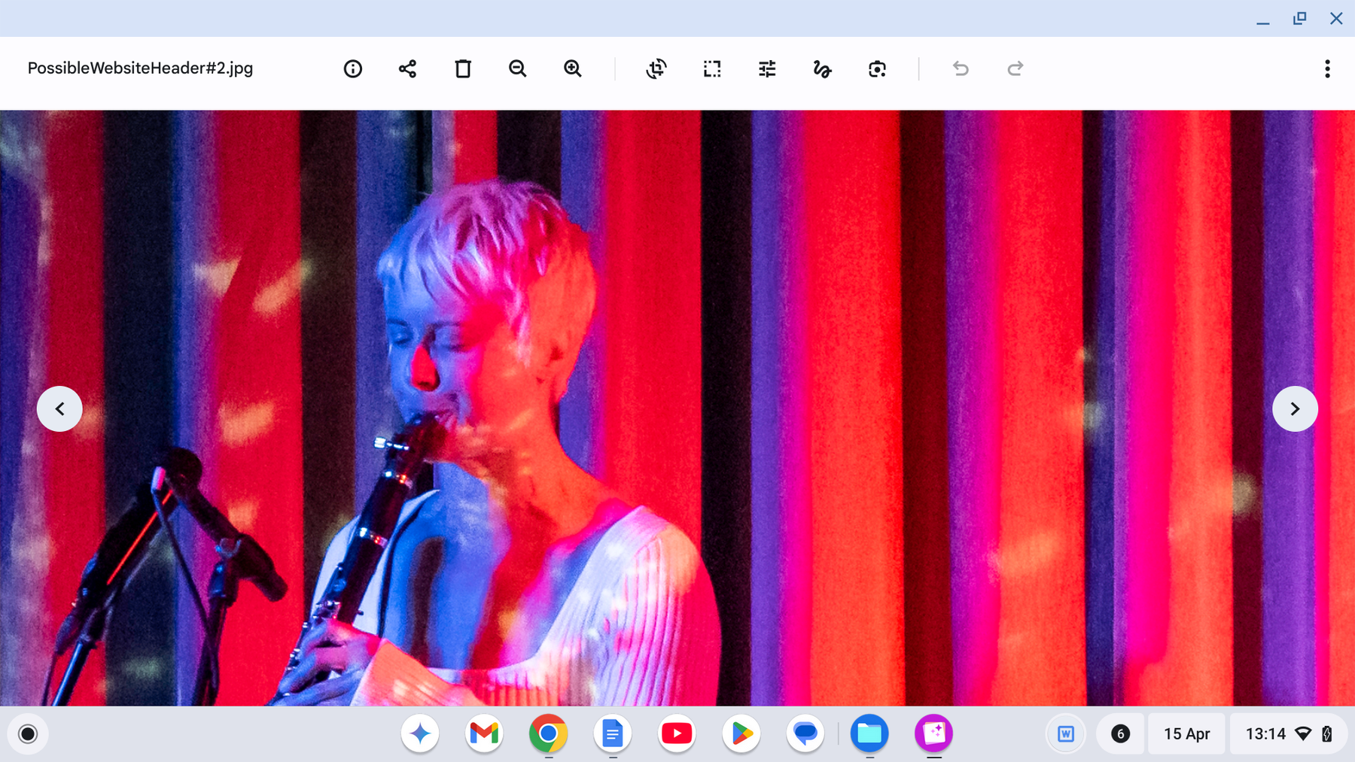
Task: Open the crop and rotate tool
Action: [656, 69]
